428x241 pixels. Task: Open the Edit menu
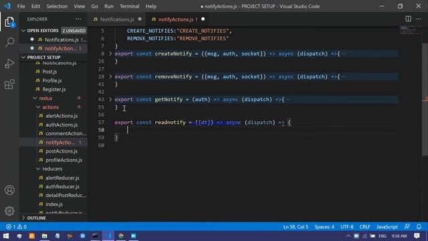pos(35,6)
